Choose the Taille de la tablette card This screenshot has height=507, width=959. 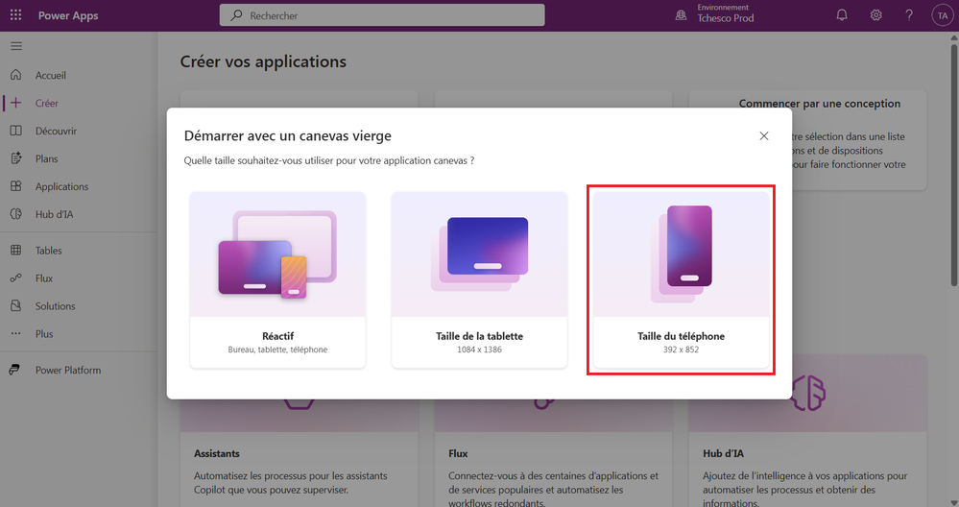click(x=480, y=280)
